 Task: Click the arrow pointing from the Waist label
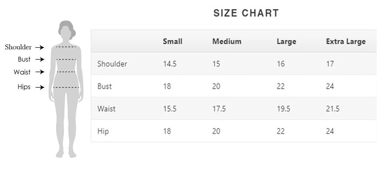[40, 72]
